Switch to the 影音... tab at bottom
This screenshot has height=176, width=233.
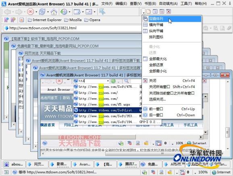[x=60, y=164]
